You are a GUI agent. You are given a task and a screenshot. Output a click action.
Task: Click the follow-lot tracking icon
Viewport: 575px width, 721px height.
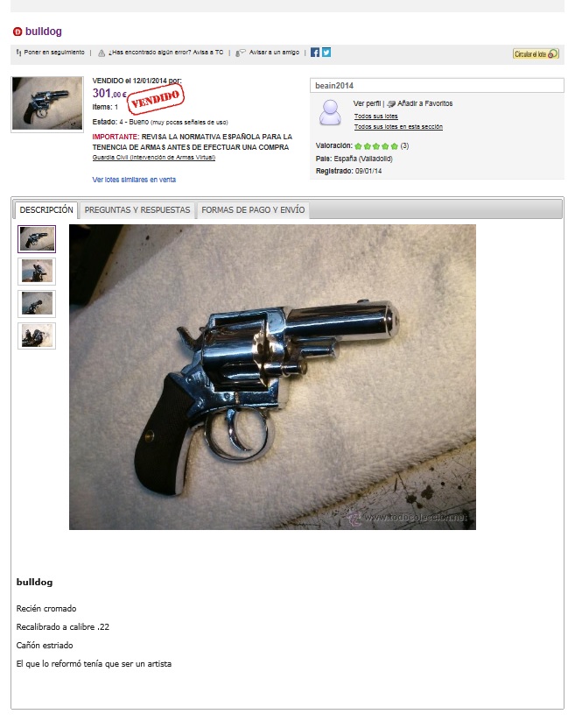pos(18,53)
